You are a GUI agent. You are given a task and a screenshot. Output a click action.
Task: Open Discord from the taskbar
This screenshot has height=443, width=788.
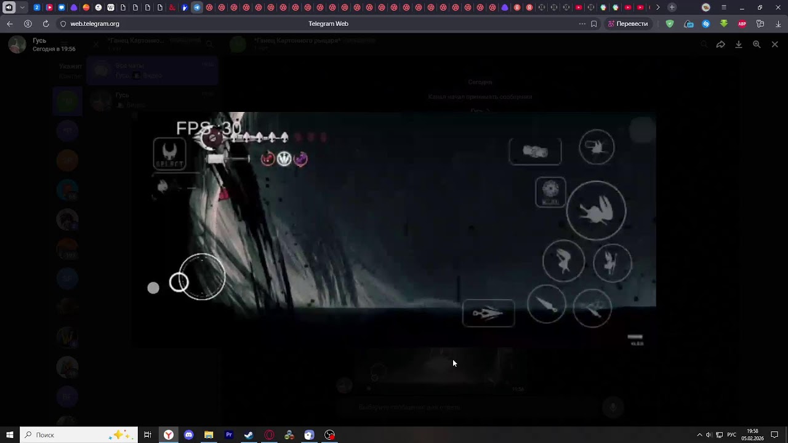(x=188, y=435)
